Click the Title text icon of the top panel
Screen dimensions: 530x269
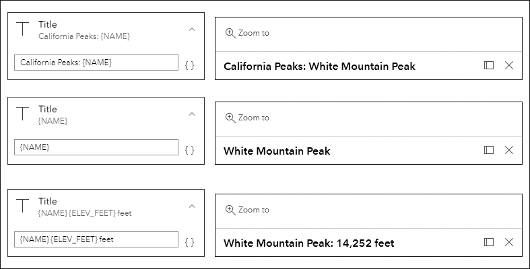pos(24,29)
